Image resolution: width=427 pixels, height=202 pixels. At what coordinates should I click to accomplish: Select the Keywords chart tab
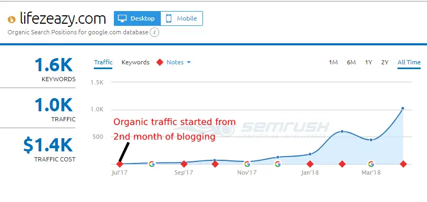pyautogui.click(x=135, y=62)
